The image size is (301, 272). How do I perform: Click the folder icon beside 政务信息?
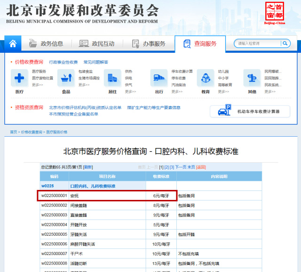pos(33,43)
